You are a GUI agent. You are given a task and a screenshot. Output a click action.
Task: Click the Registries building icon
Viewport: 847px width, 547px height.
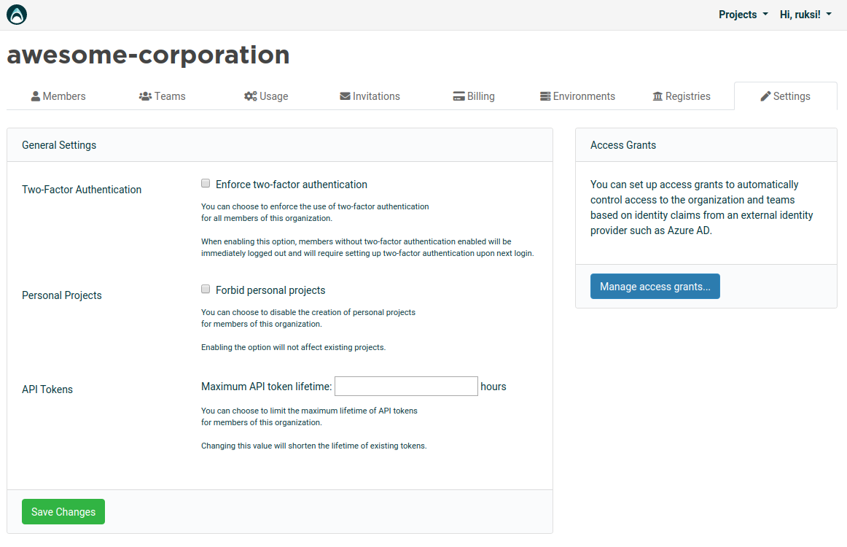[x=657, y=96]
